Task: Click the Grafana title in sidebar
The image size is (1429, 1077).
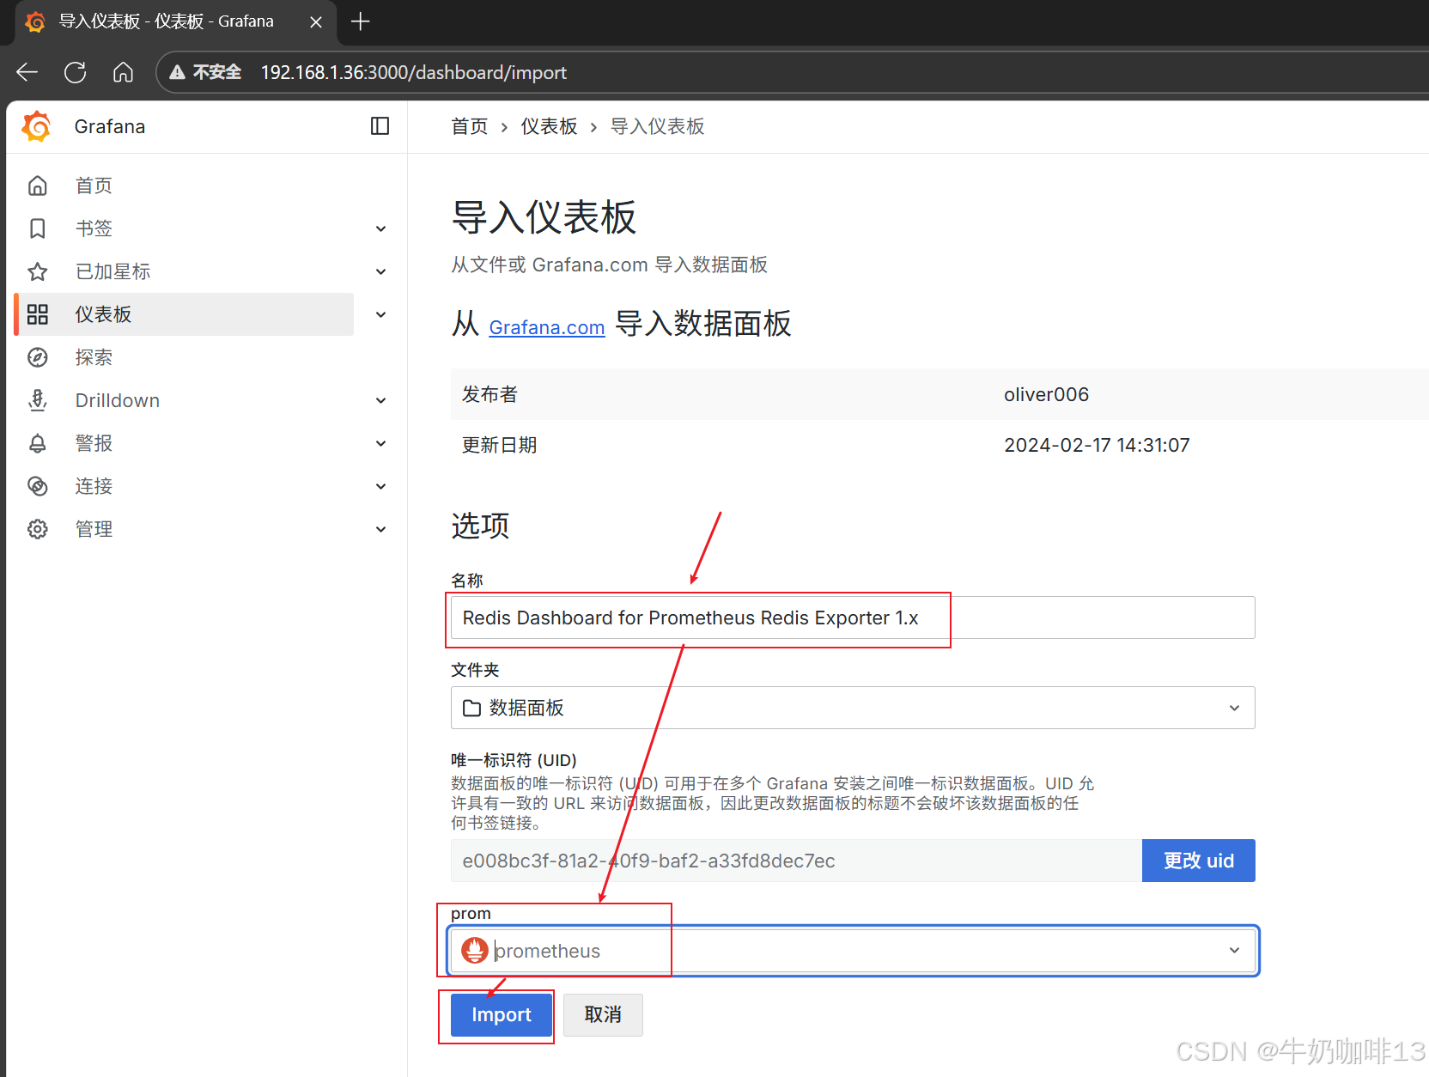Action: tap(110, 126)
